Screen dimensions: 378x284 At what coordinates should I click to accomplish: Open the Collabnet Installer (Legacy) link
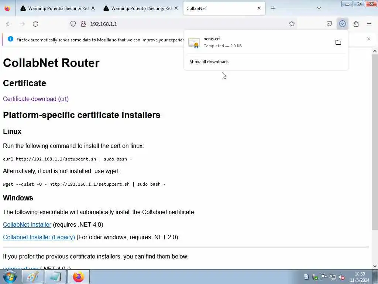(x=39, y=237)
